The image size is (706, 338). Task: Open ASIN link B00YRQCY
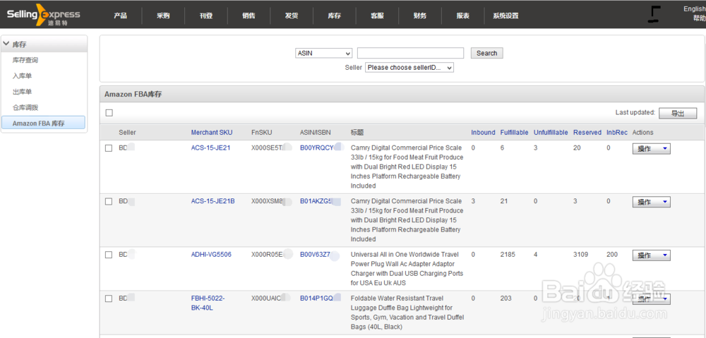click(317, 147)
